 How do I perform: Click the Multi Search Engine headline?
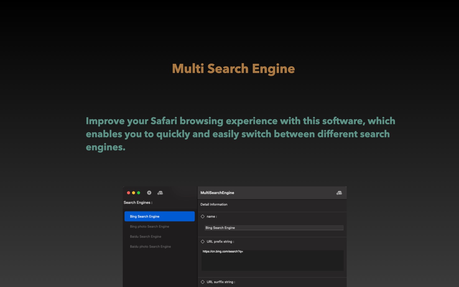tap(233, 69)
